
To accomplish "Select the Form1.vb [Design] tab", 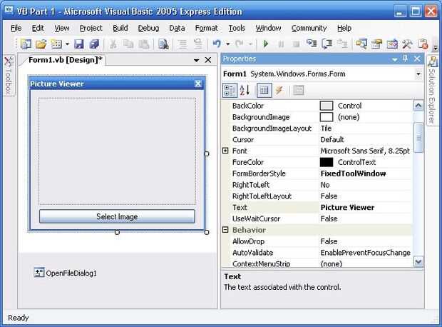I will pyautogui.click(x=65, y=60).
